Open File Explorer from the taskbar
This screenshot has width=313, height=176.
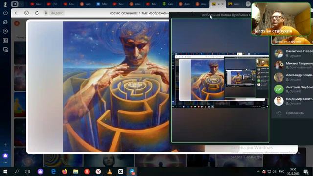pos(76,172)
